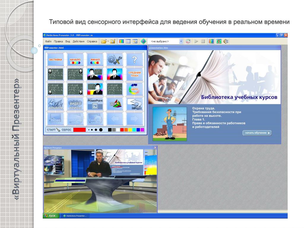Click the green-blue gear toolbar icon
Screen dimensions: 304x228
pos(143,41)
